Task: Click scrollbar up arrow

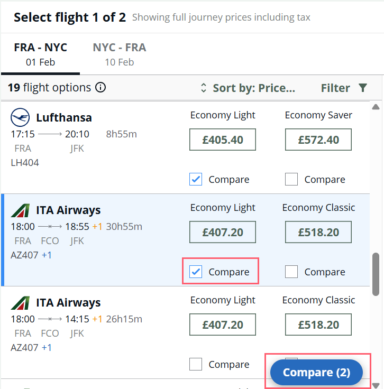Action: [376, 107]
